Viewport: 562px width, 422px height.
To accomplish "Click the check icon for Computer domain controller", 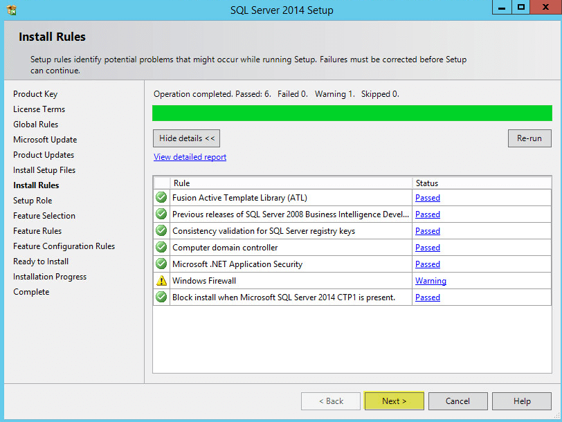I will tap(161, 247).
